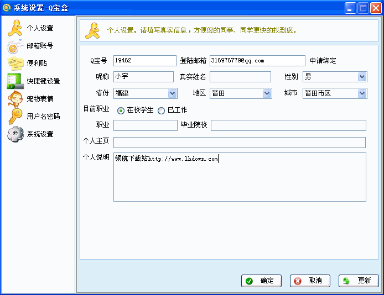Click the green checkmark icon on 确定
384x295 pixels.
point(249,281)
